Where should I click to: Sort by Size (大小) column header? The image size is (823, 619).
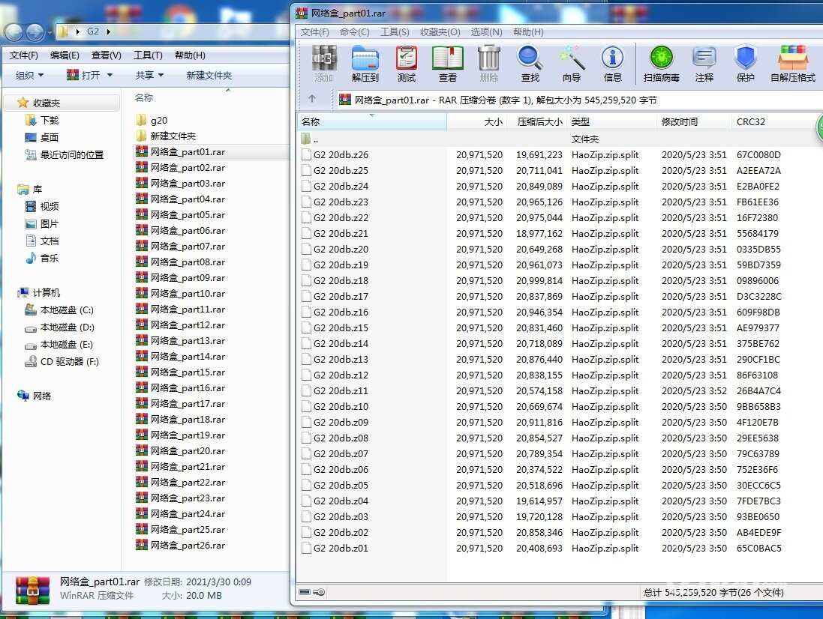click(x=476, y=121)
